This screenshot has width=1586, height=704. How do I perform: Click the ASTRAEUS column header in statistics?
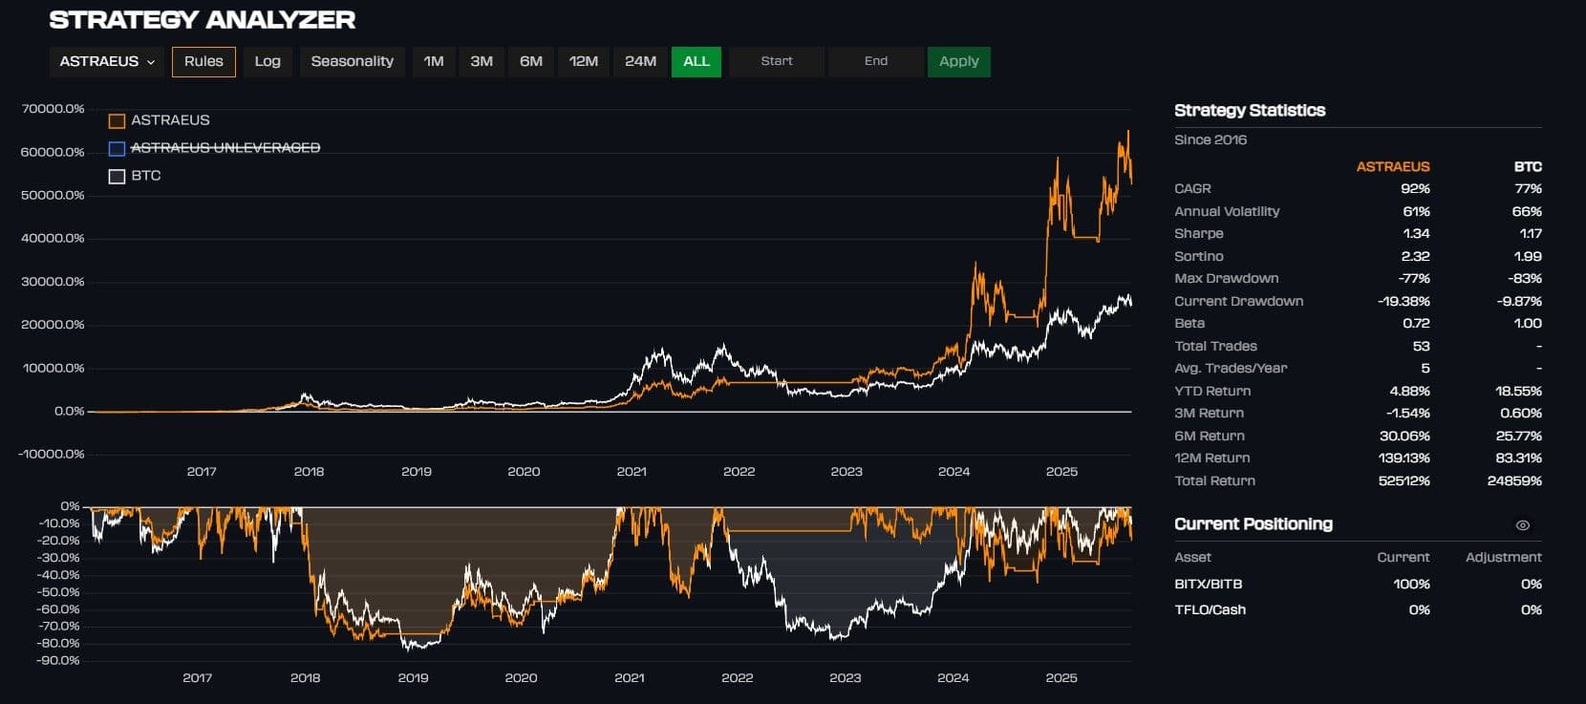click(1392, 166)
